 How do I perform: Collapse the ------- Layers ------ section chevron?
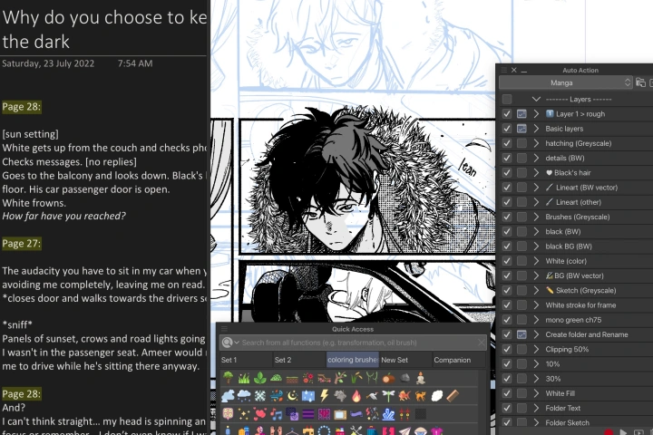point(536,99)
